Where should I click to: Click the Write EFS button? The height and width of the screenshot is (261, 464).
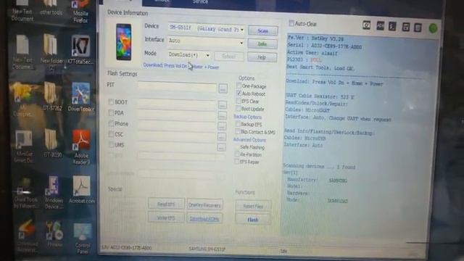166,217
